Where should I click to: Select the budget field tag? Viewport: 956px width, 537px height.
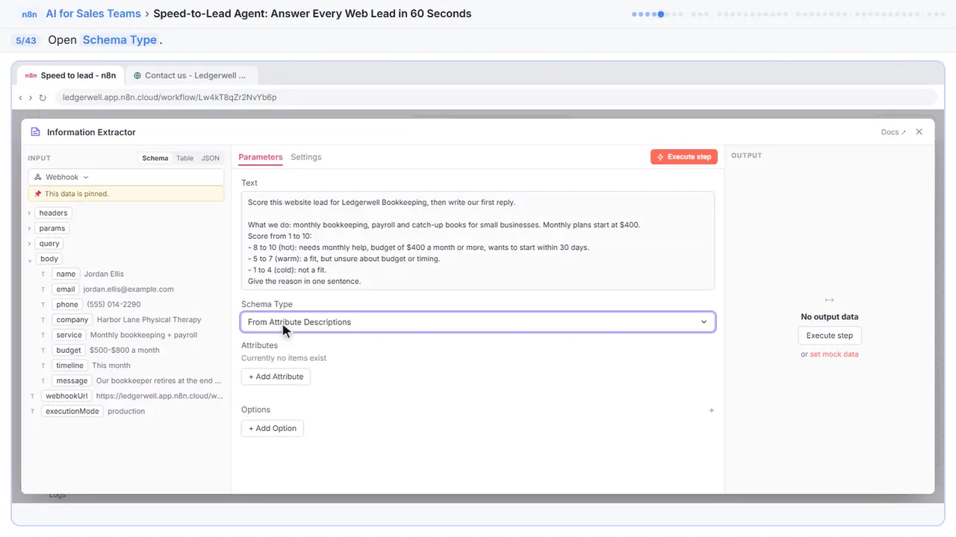(x=69, y=351)
